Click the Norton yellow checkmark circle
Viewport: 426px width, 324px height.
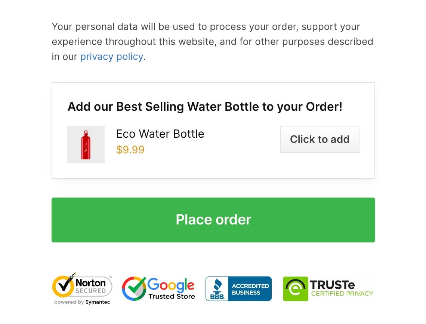[x=63, y=285]
